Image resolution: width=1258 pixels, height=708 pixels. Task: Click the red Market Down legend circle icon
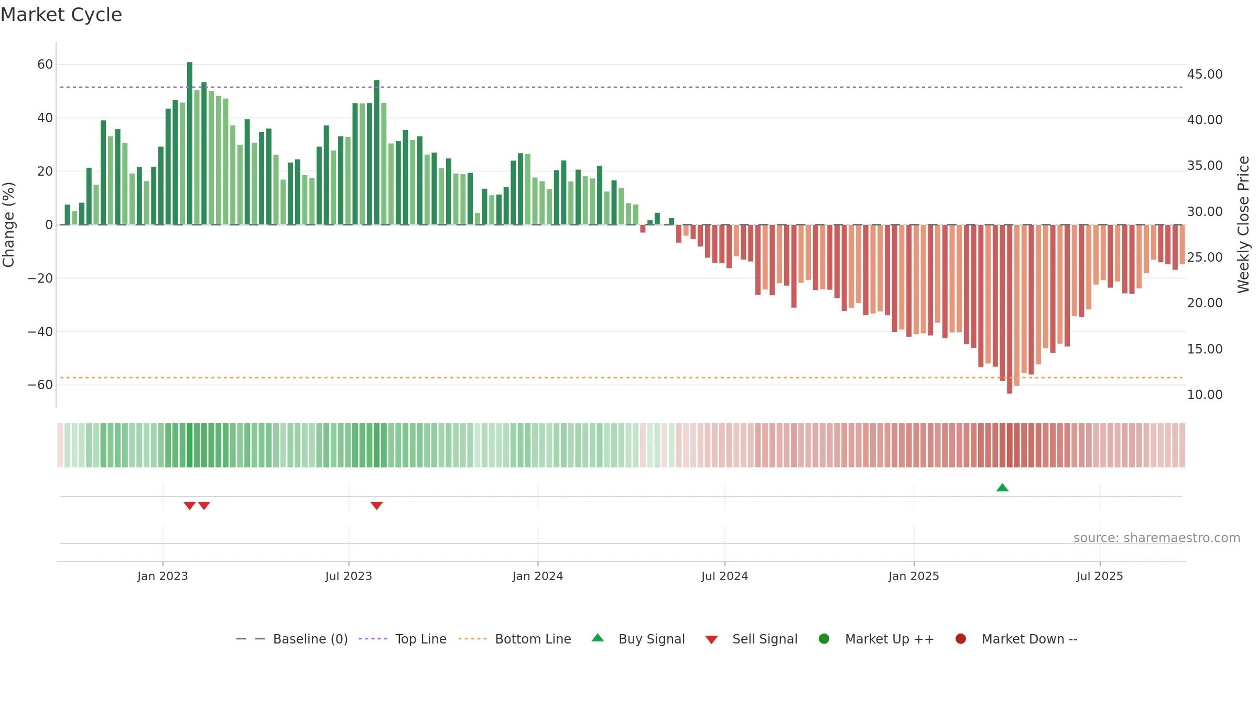(961, 639)
